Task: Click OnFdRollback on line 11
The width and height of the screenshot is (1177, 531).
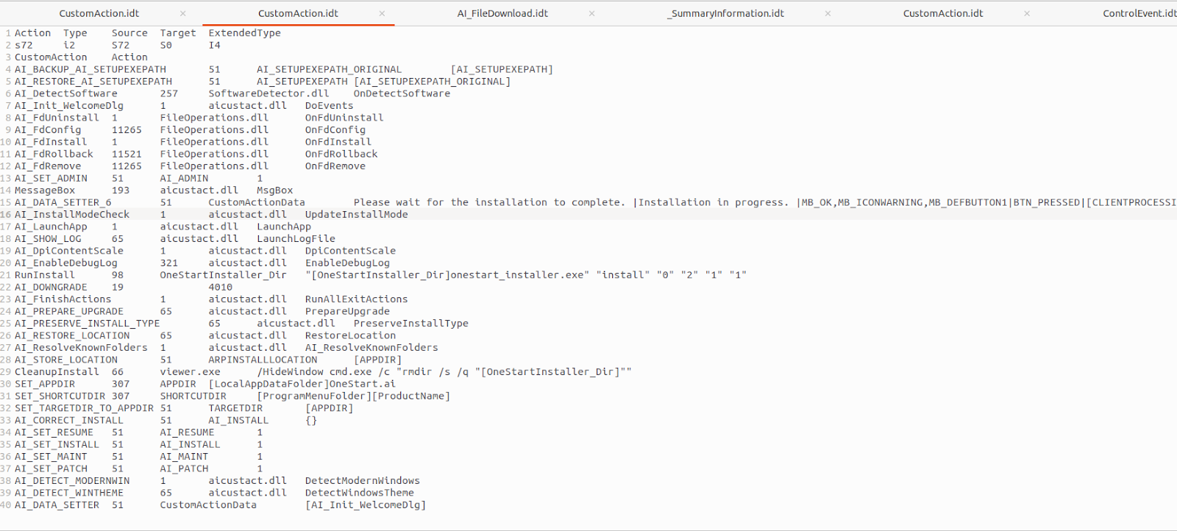Action: tap(341, 154)
